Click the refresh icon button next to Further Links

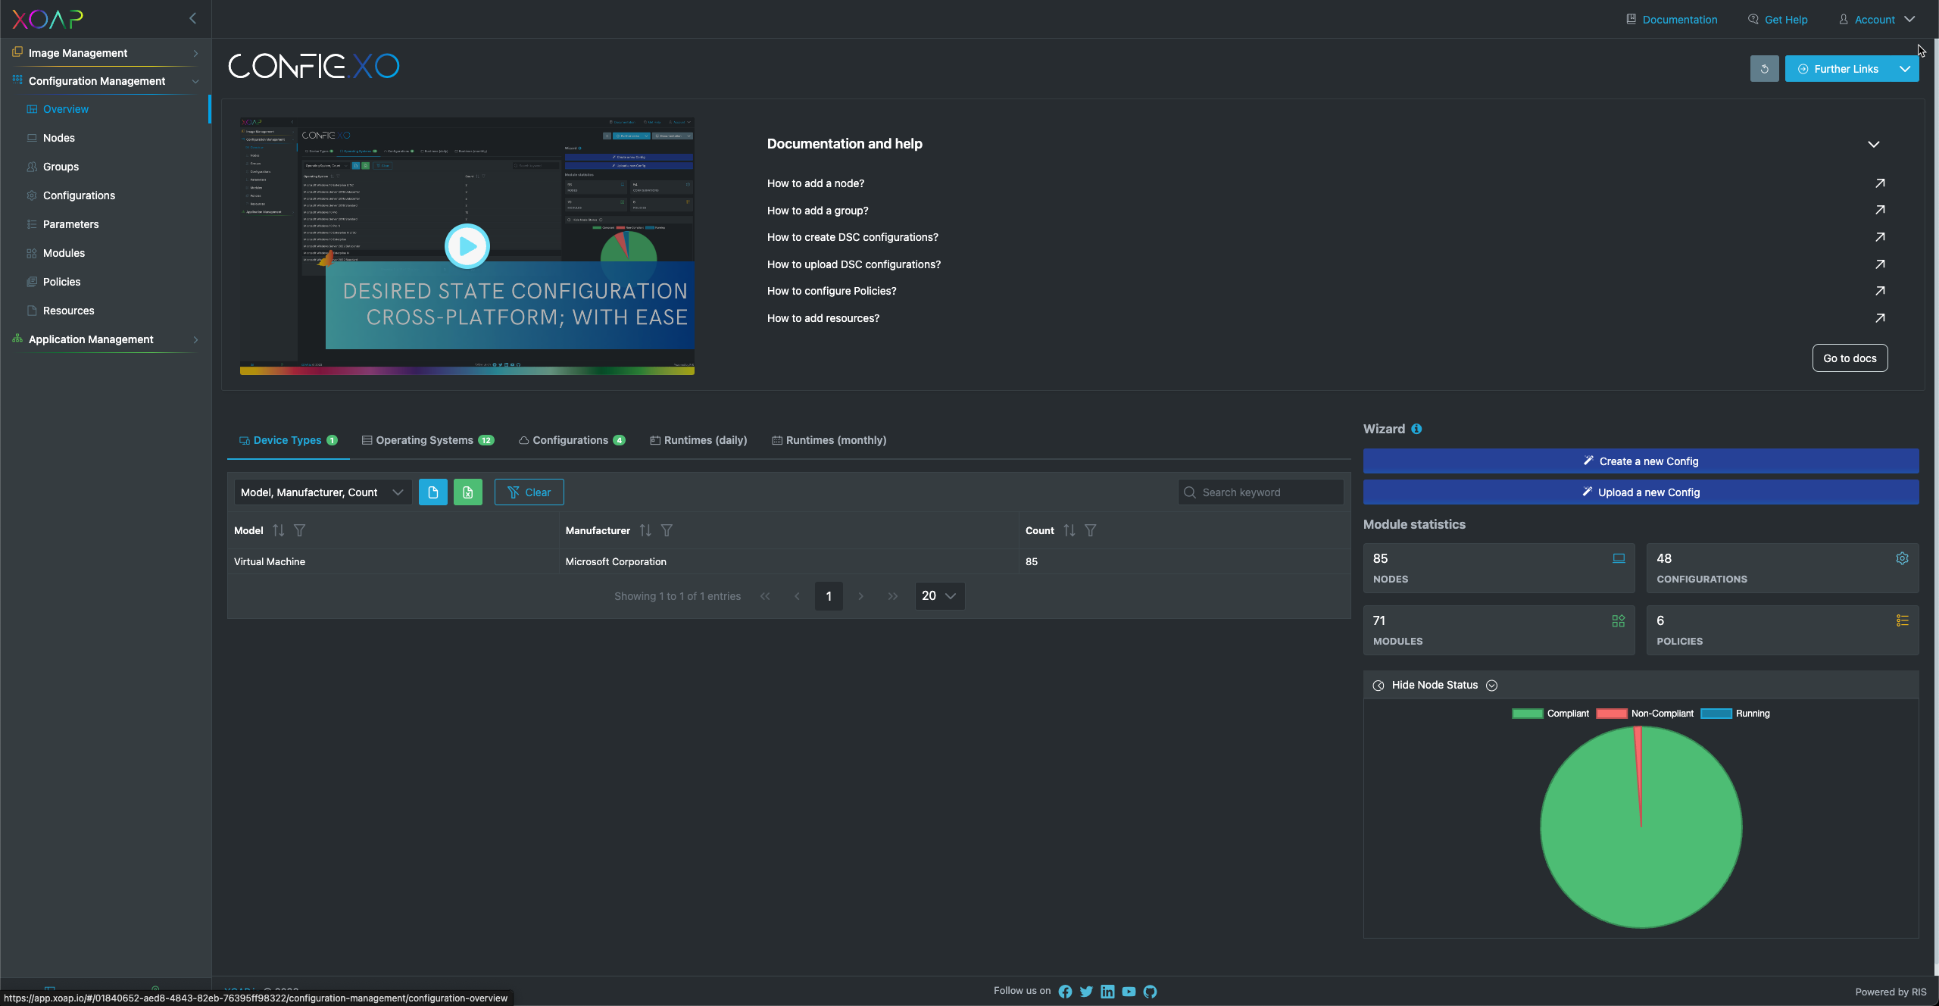click(x=1764, y=69)
